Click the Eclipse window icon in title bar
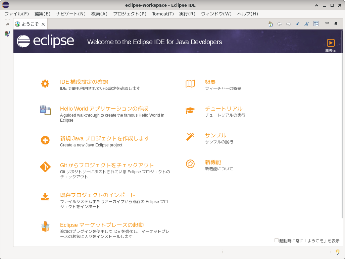The image size is (345, 259). [5, 5]
